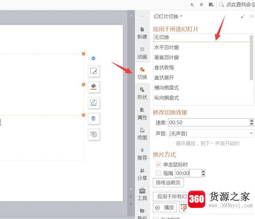Viewport: 255px width, 219px height.
Task: Click the search magnifier icon in top bar
Action: [x=221, y=4]
